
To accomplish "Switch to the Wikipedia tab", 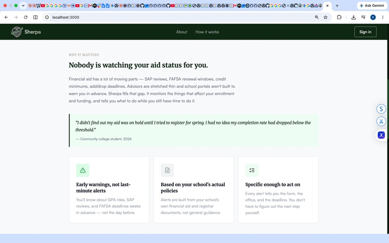I will 39,6.
